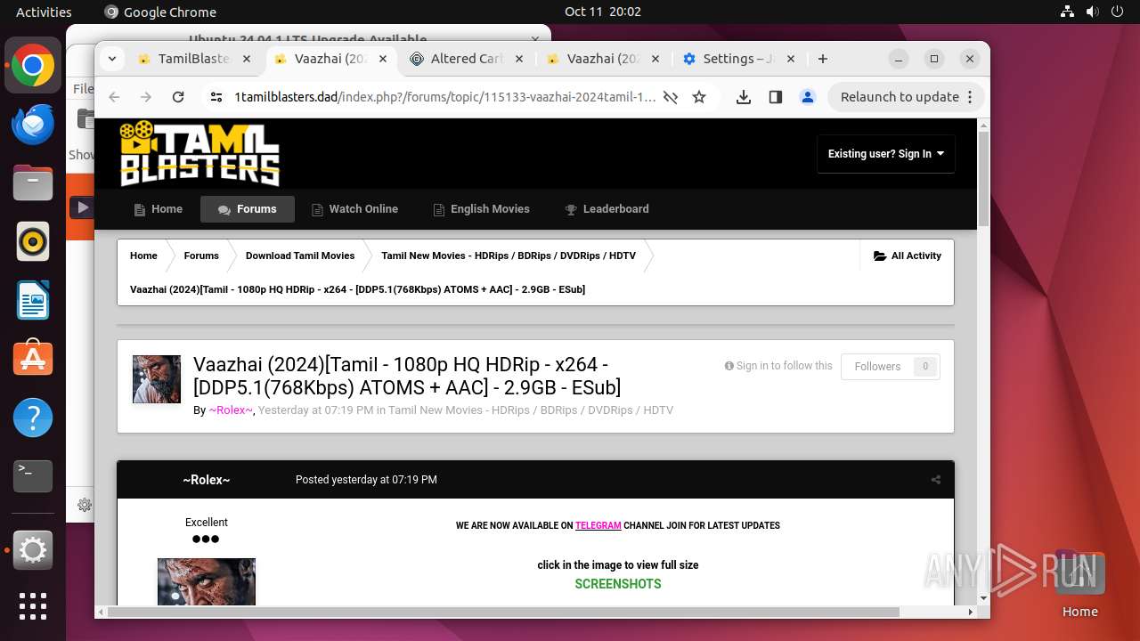This screenshot has width=1140, height=641.
Task: Open the site Home nav item
Action: 159,209
